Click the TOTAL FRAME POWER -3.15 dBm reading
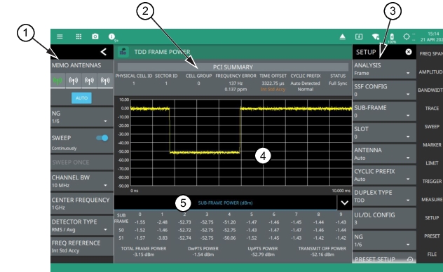443x272 pixels. (x=144, y=252)
